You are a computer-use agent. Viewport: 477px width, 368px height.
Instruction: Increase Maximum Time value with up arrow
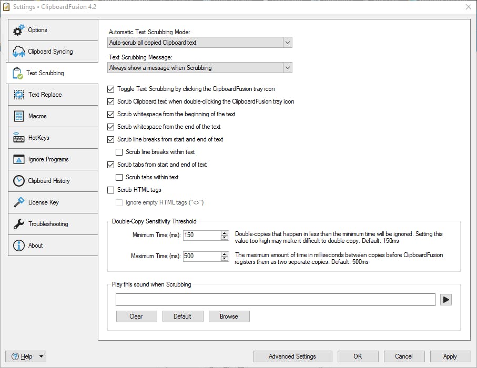225,254
